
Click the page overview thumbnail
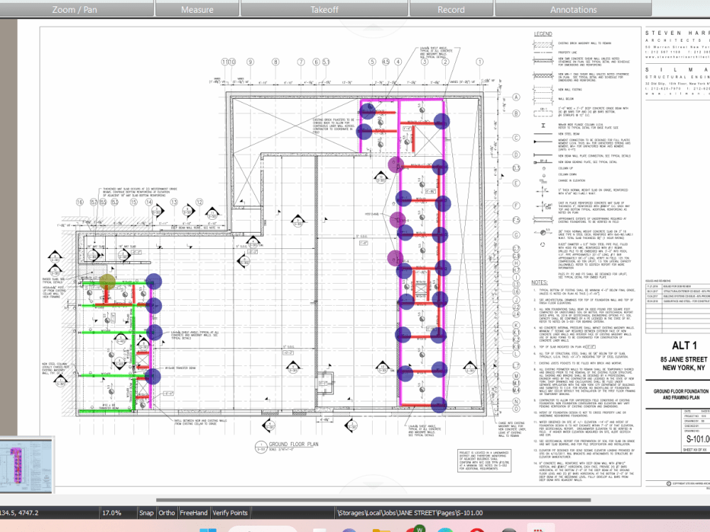tap(27, 465)
